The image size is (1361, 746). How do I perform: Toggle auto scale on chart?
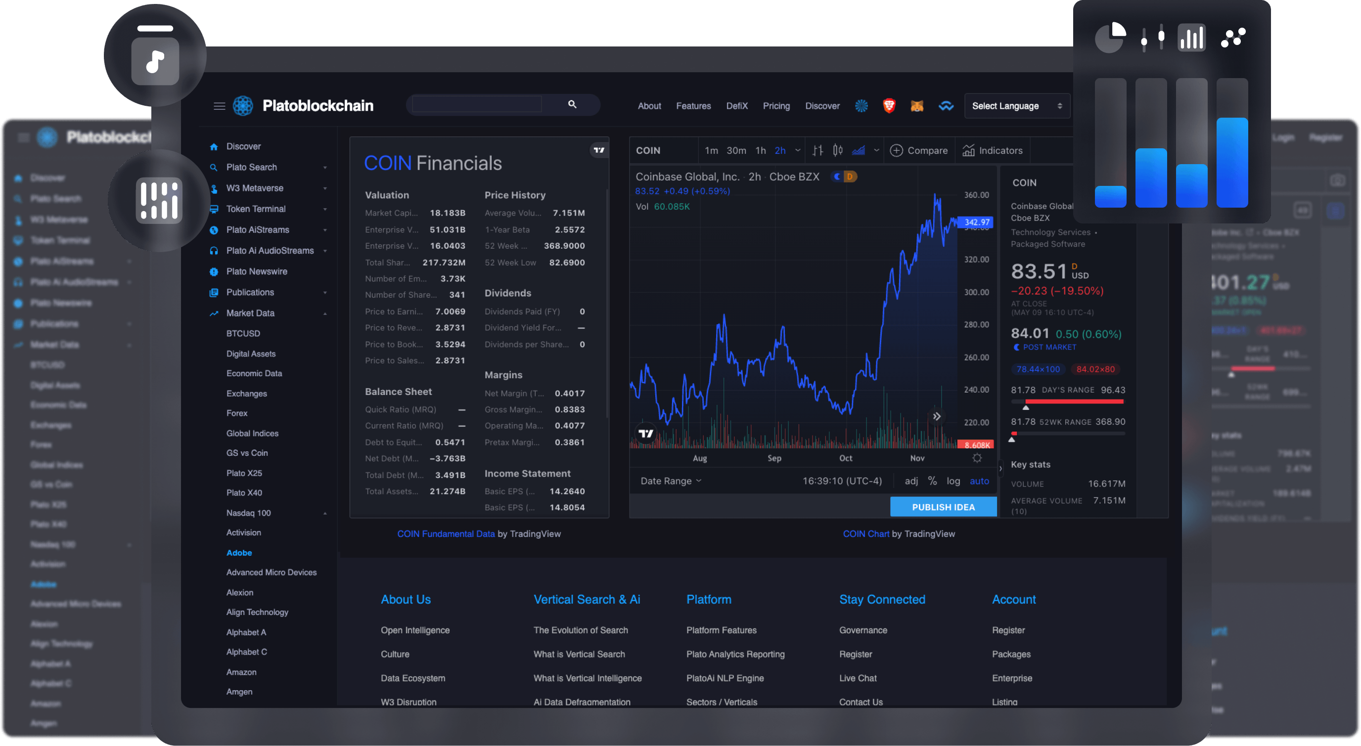(x=979, y=481)
